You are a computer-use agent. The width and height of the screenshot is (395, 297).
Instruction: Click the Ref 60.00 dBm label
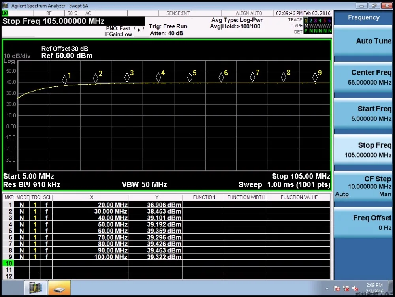tap(67, 56)
